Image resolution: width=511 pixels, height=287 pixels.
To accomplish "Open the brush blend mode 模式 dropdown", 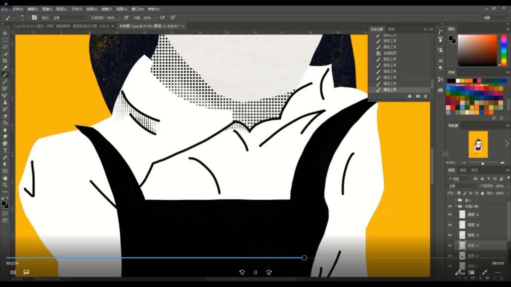I will coord(69,17).
